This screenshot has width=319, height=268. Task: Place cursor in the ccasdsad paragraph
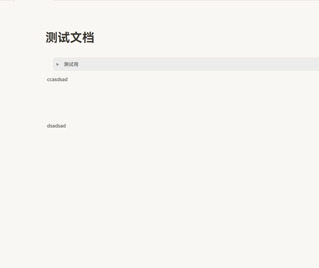57,79
